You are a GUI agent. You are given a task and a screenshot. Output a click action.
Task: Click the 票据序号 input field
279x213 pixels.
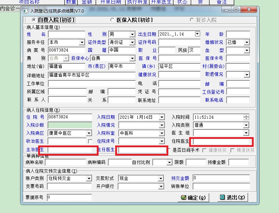(69, 197)
